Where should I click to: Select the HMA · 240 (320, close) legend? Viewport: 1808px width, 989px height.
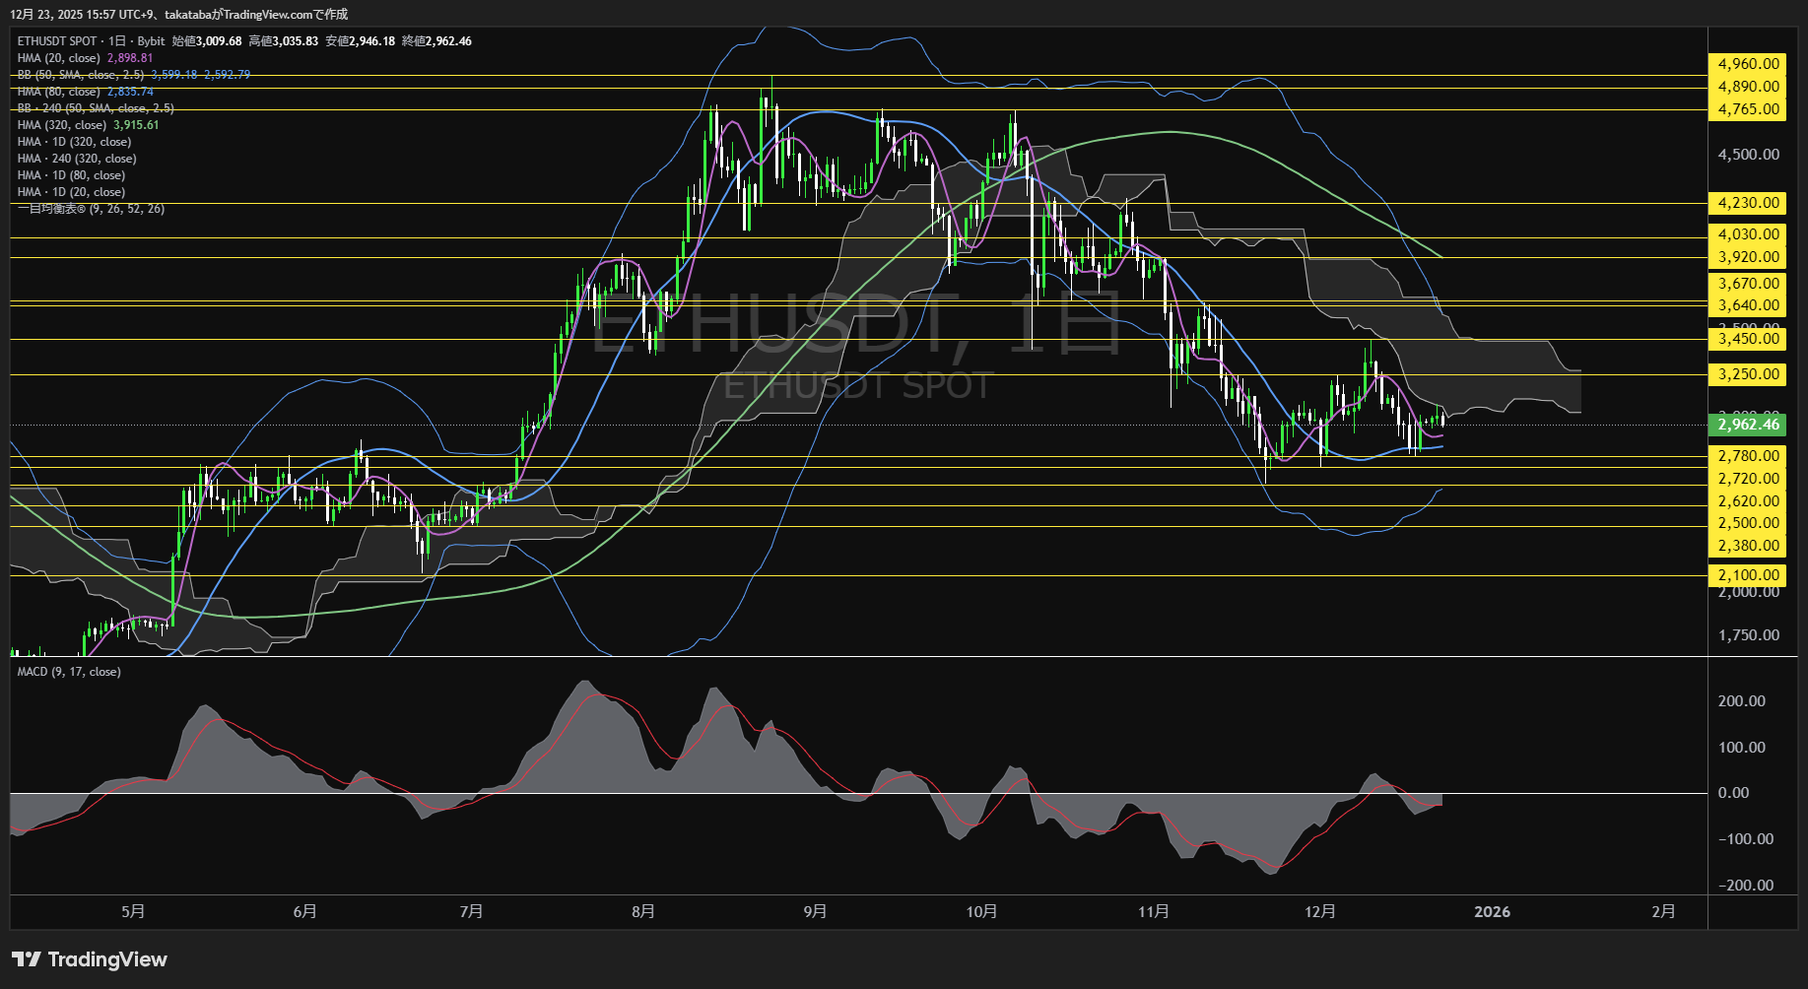(77, 159)
